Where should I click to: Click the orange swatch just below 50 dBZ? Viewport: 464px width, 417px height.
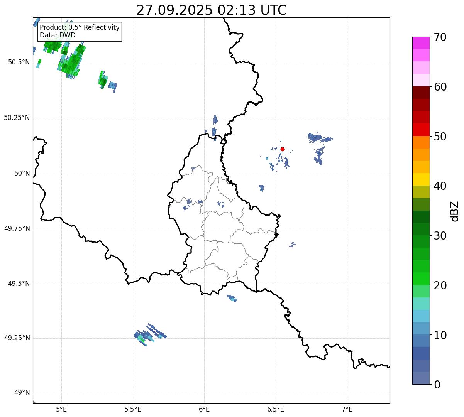(421, 142)
